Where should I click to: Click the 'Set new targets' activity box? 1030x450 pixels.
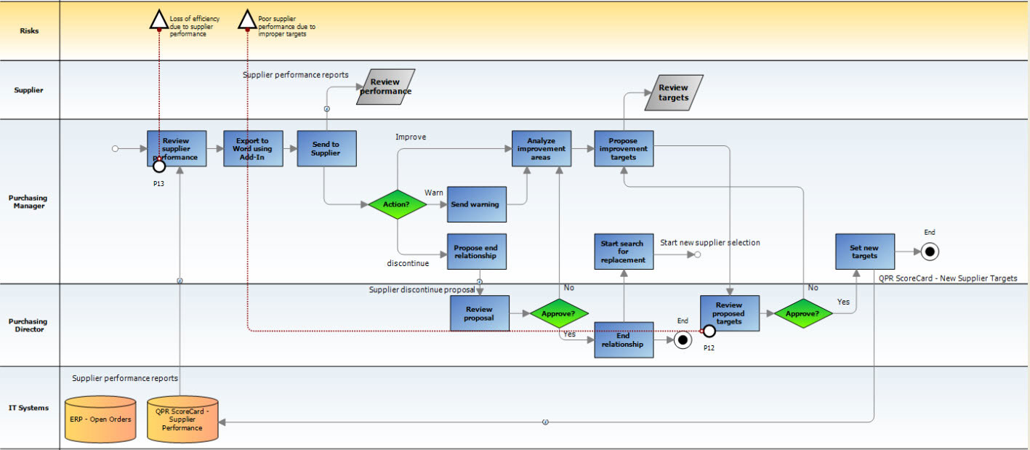coord(864,252)
